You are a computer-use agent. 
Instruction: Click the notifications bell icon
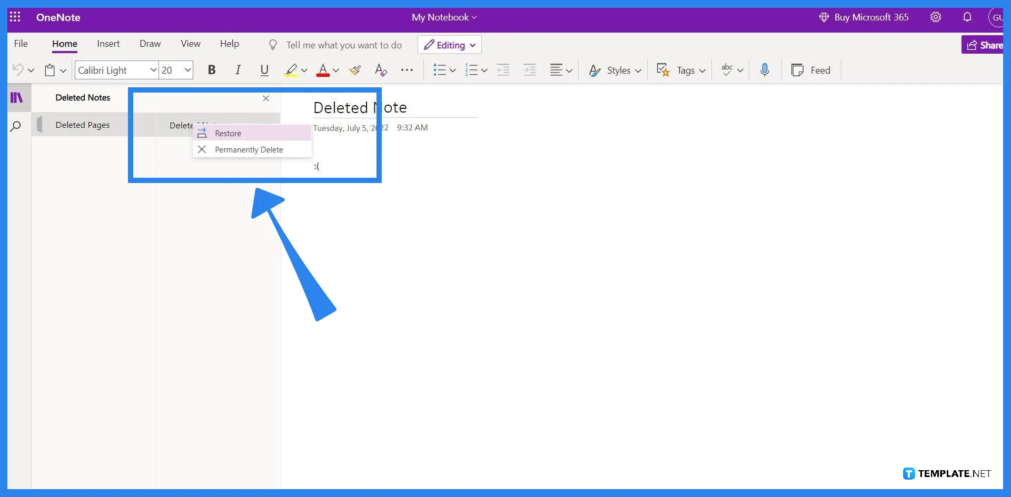(x=968, y=17)
